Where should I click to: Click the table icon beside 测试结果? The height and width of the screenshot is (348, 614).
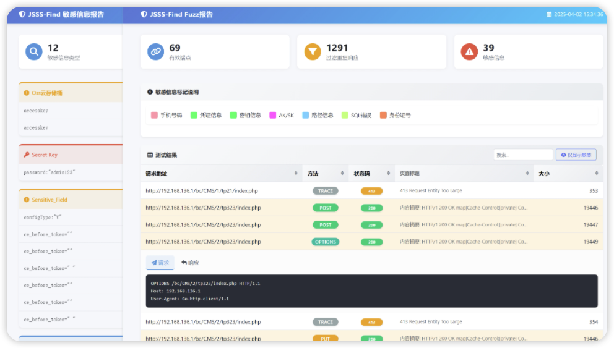pos(150,155)
